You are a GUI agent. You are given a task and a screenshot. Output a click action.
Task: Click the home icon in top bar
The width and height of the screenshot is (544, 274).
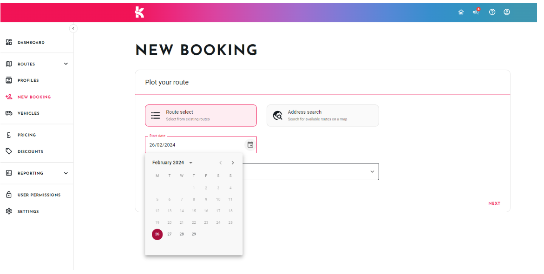(461, 12)
